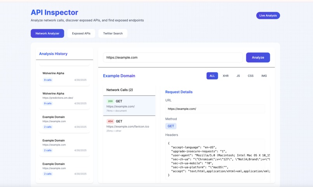Filter network calls by JS
The height and width of the screenshot is (187, 313).
coord(238,76)
